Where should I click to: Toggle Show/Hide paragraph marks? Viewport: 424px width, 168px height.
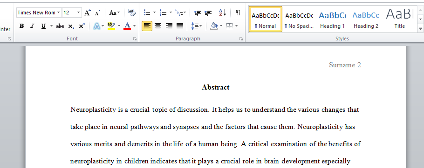pos(238,13)
